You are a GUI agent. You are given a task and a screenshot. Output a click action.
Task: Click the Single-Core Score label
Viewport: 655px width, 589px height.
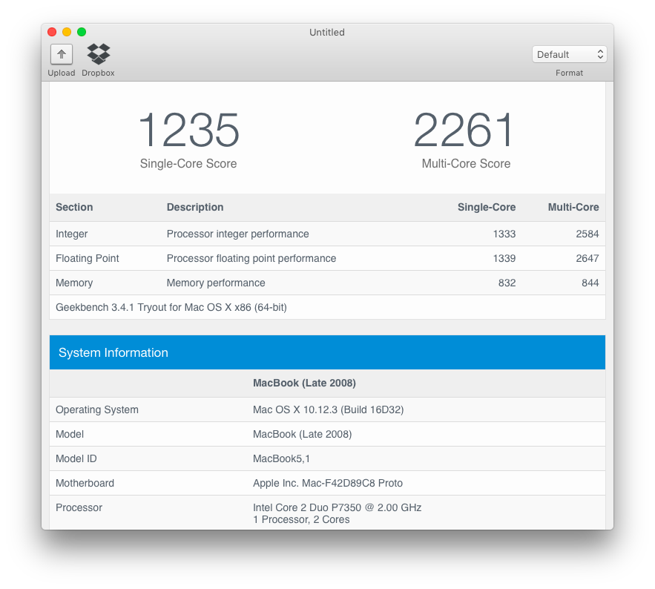[x=188, y=163]
